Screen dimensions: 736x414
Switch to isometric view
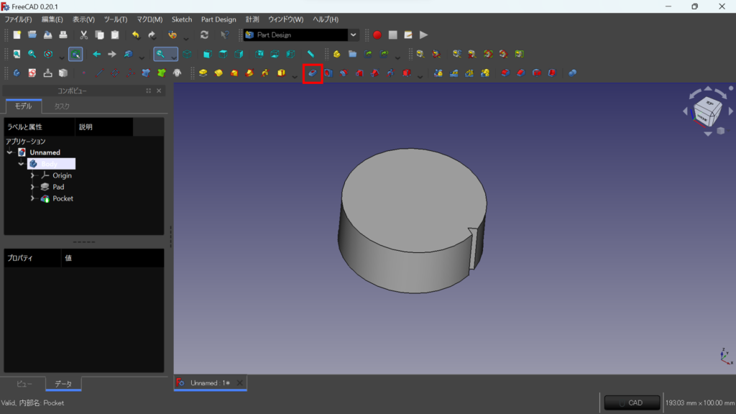coord(188,54)
